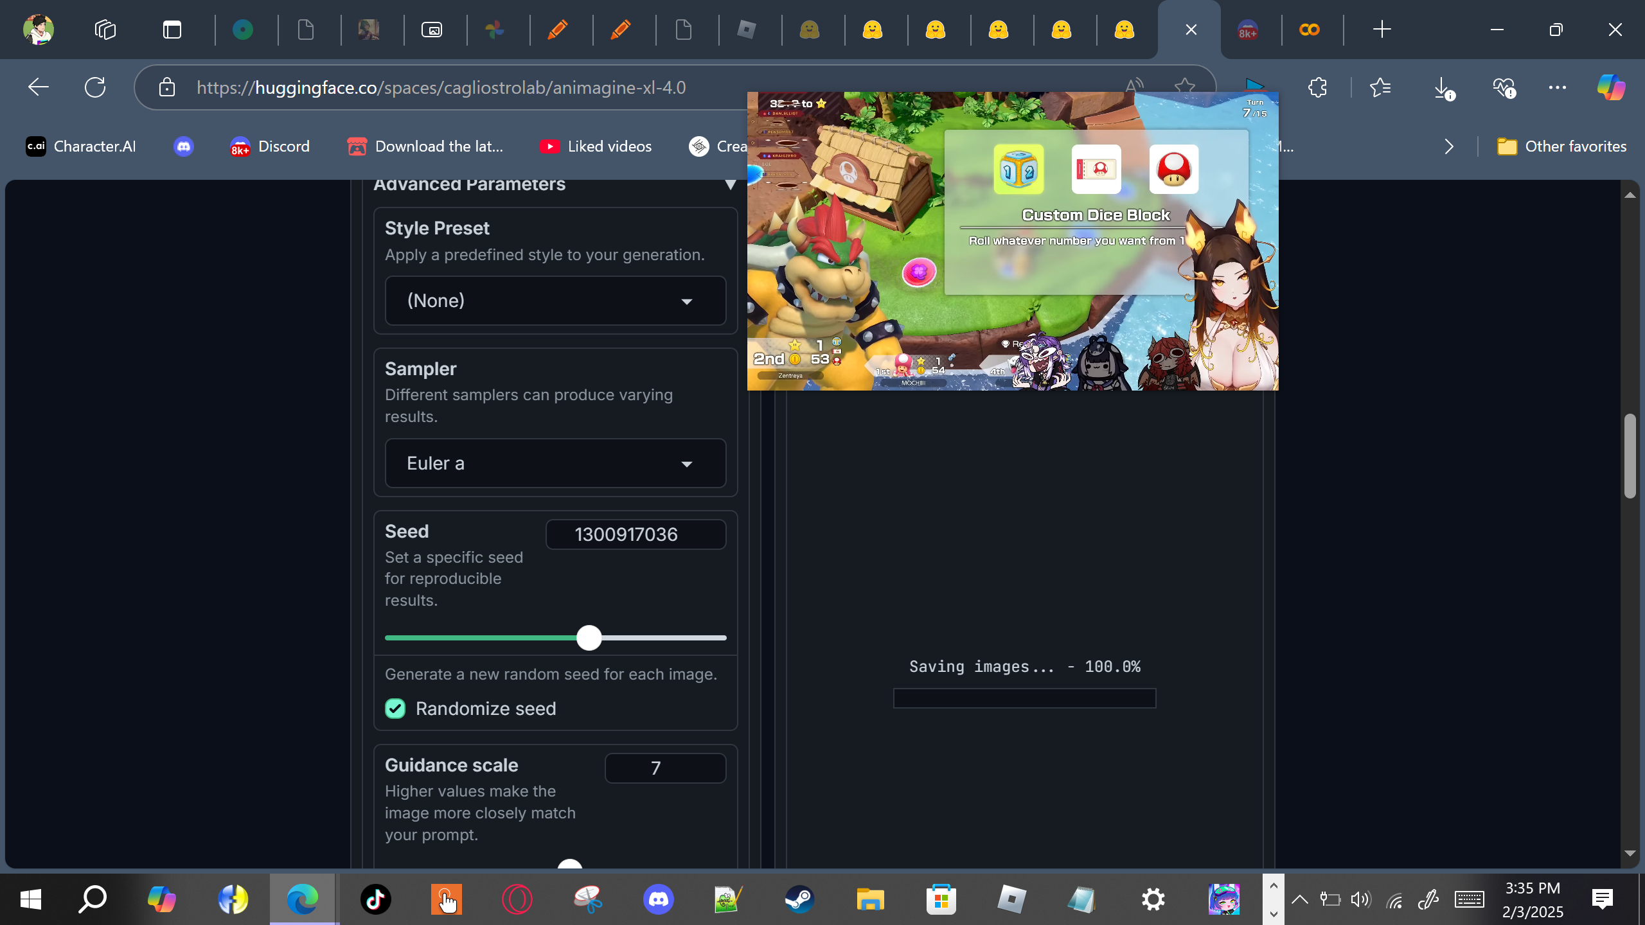Open the Sampler dropdown showing Euler a
This screenshot has width=1645, height=925.
click(555, 463)
